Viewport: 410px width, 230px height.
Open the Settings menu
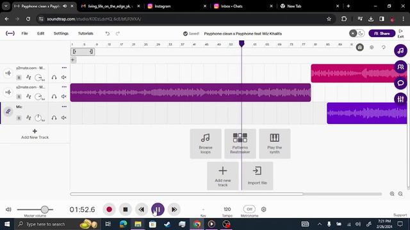[x=61, y=33]
